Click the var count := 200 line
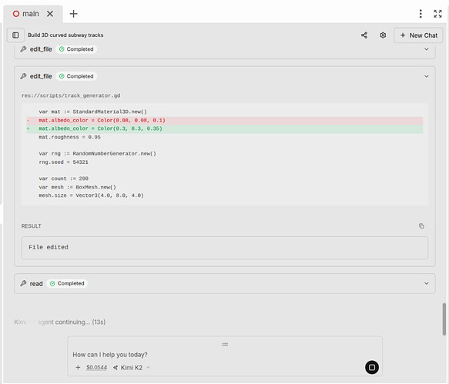The width and height of the screenshot is (449, 384). [64, 179]
